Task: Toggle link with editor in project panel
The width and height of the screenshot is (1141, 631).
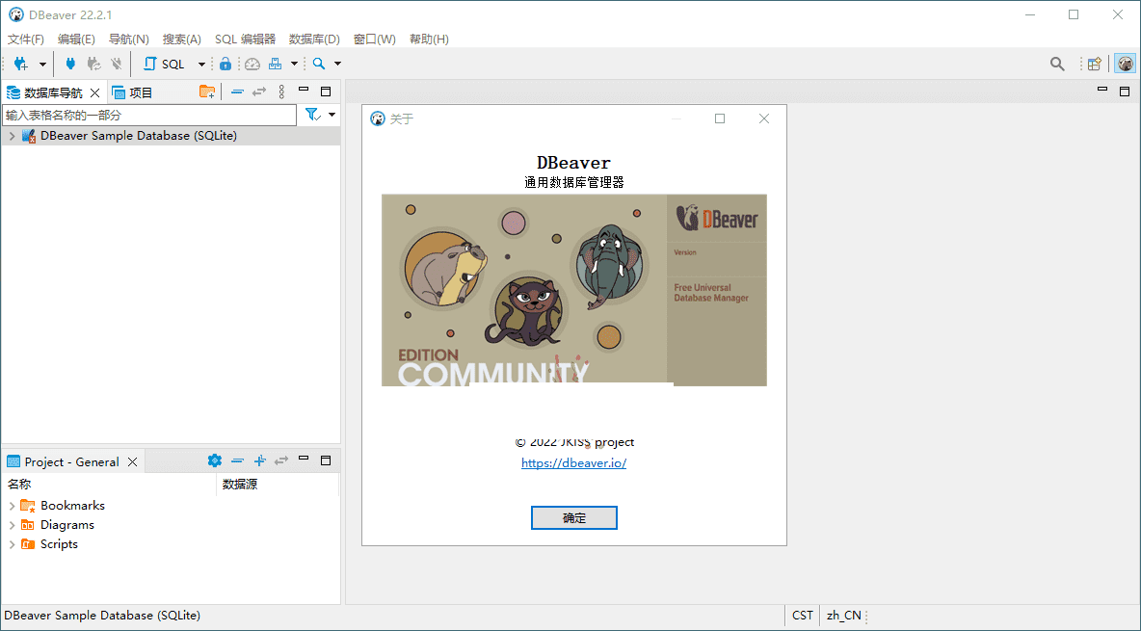Action: 280,460
